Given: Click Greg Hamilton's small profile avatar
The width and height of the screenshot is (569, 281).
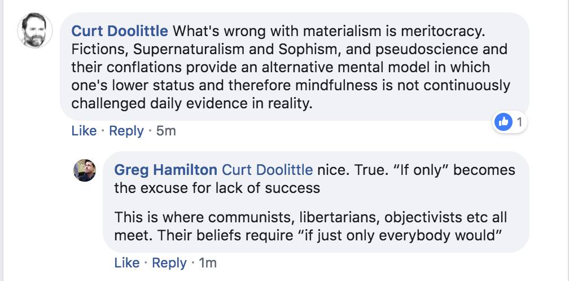Looking at the screenshot, I should pos(85,169).
